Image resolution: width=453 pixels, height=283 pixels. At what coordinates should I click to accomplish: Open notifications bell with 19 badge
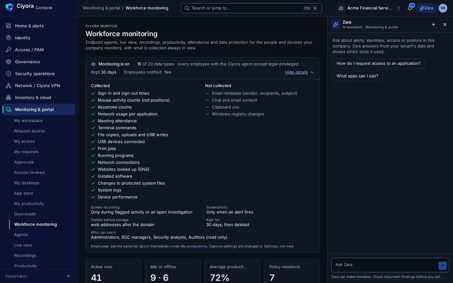click(410, 8)
